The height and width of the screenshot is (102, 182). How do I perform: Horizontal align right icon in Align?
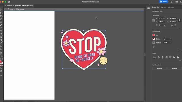166,57
